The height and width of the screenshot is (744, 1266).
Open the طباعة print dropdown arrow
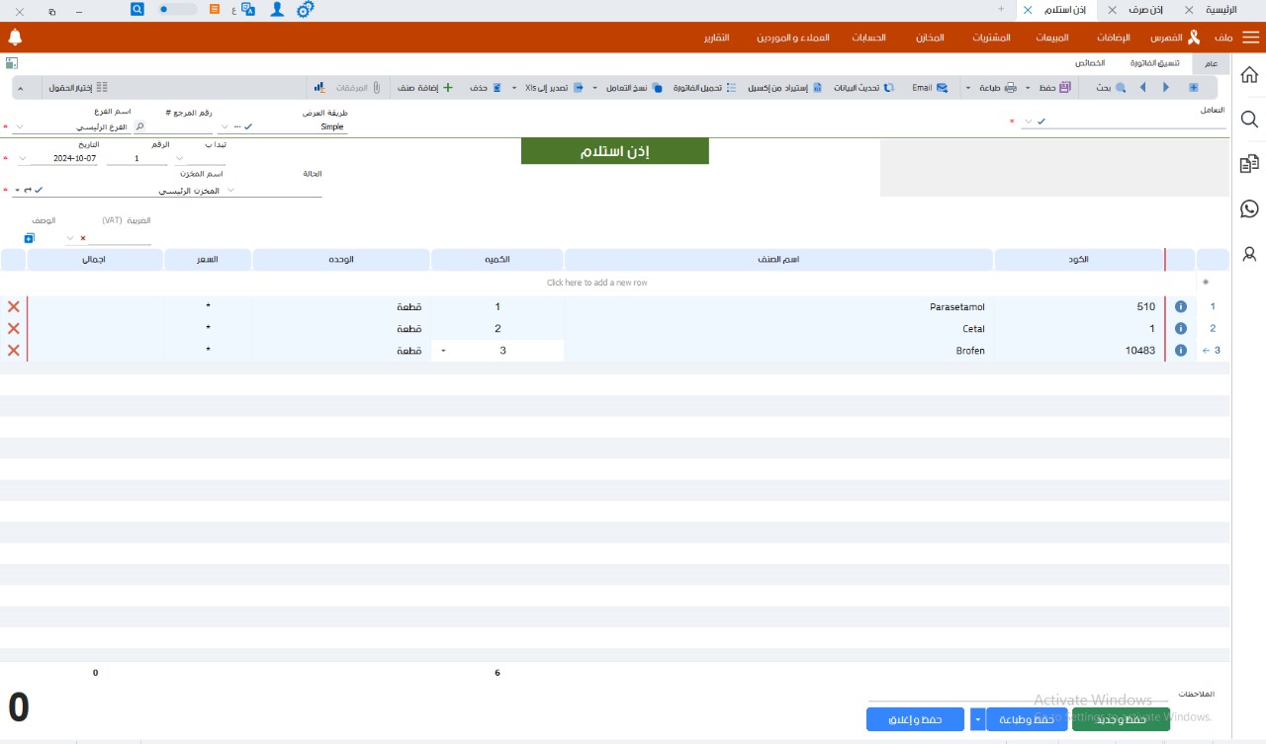pos(968,88)
